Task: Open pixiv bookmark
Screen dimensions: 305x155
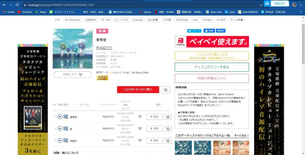Action: 230,12
